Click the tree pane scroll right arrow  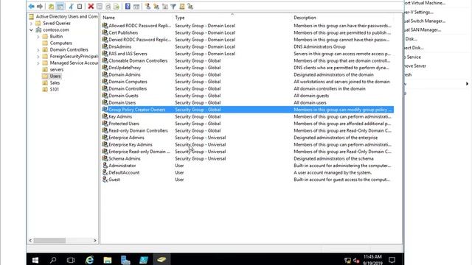click(95, 241)
